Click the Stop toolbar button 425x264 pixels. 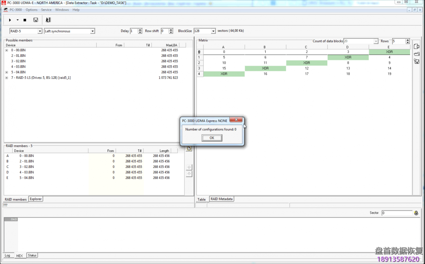[x=25, y=20]
